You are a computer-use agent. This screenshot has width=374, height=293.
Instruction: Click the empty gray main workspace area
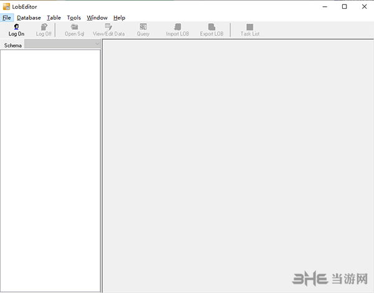click(x=237, y=162)
